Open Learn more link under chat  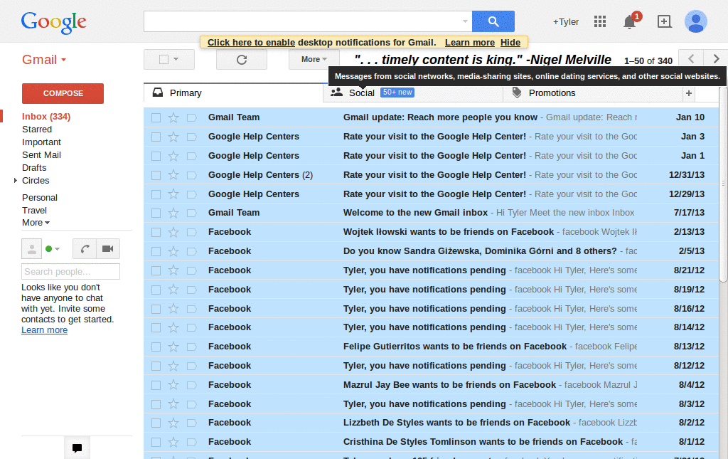(44, 330)
